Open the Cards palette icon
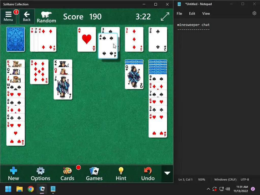Viewport: 260px width, 195px height. tap(67, 174)
